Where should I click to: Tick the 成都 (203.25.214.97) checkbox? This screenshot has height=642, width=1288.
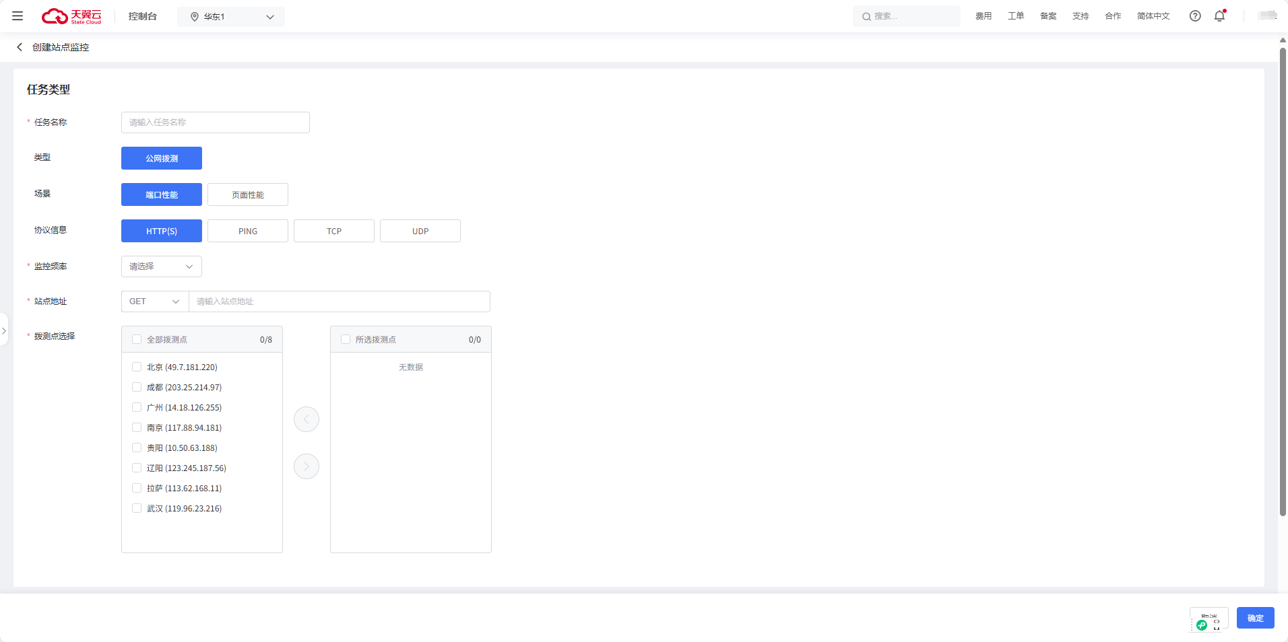tap(137, 388)
